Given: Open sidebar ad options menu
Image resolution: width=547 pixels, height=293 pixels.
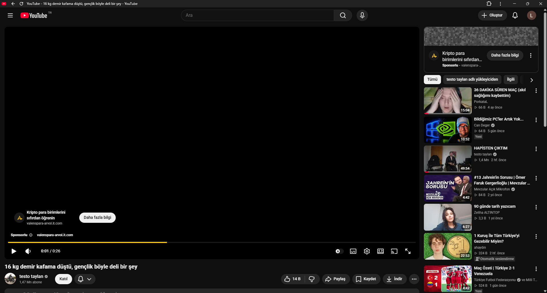Looking at the screenshot, I should tap(531, 55).
